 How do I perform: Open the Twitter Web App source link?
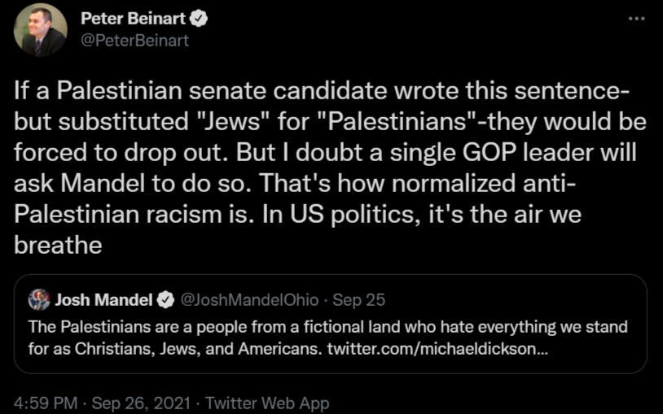point(267,403)
